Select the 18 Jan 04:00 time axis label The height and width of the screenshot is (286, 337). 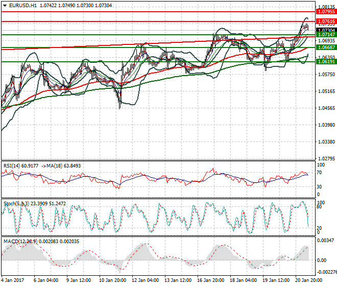coord(243,280)
